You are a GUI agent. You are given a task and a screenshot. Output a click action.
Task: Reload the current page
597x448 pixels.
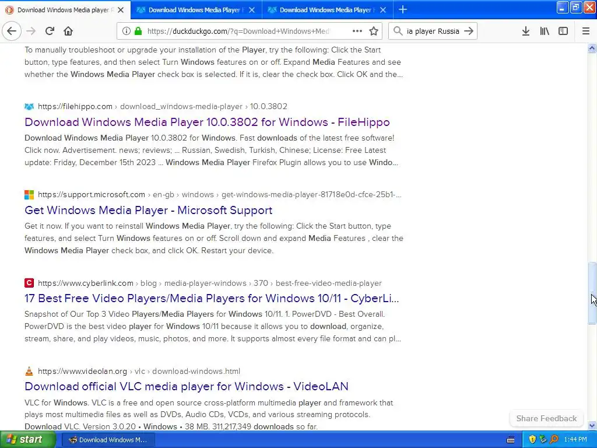point(50,32)
